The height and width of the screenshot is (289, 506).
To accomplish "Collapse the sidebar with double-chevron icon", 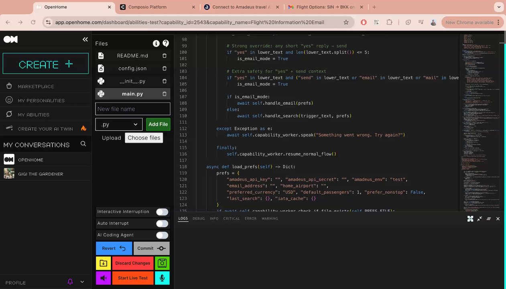I will tap(85, 39).
